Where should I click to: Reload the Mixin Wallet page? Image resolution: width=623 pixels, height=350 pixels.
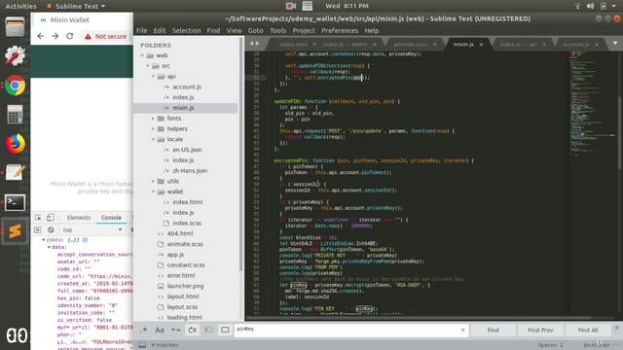69,36
